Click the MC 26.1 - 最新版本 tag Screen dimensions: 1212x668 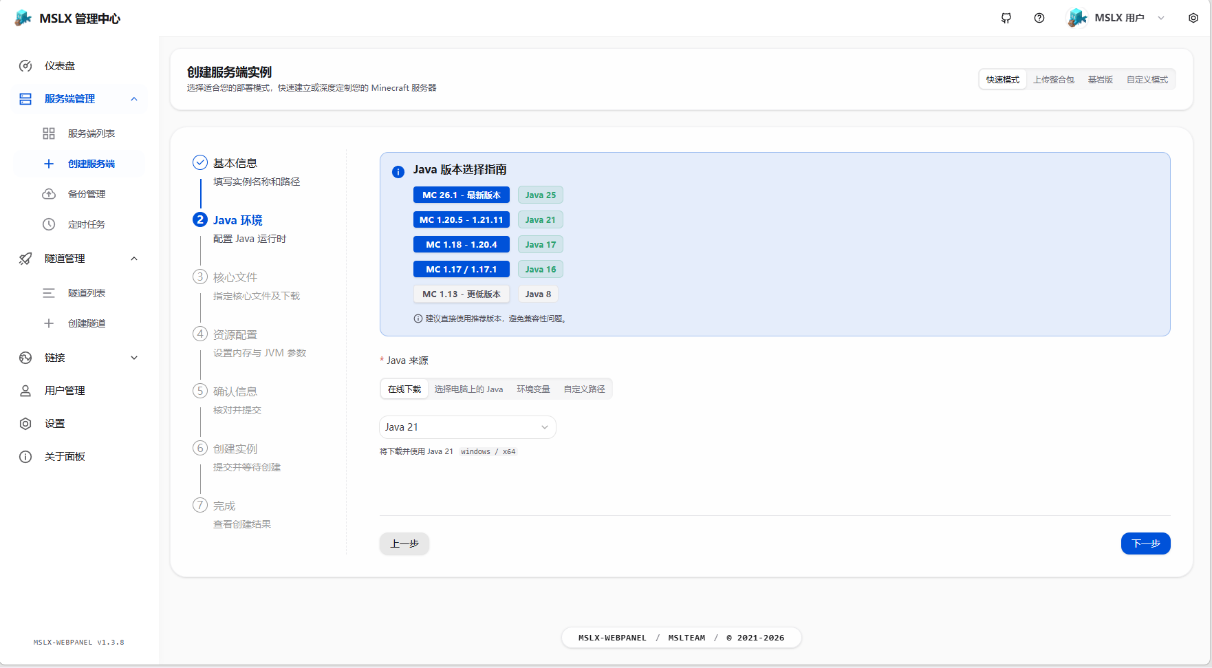tap(462, 195)
